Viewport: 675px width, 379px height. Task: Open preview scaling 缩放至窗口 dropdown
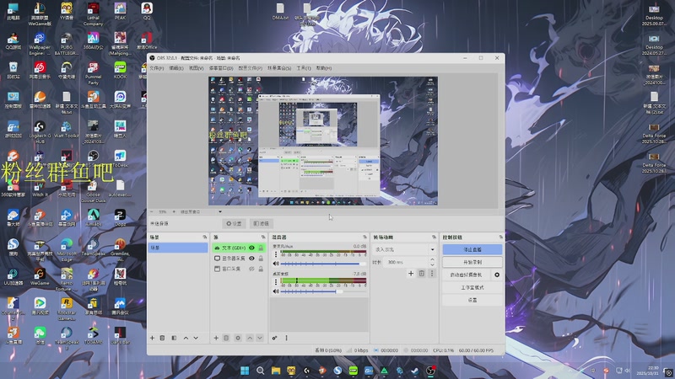coord(201,212)
